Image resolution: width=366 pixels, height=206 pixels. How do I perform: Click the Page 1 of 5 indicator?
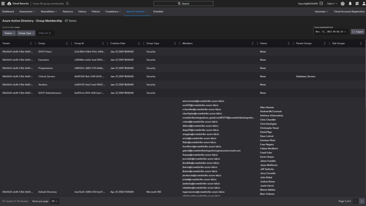point(345,201)
